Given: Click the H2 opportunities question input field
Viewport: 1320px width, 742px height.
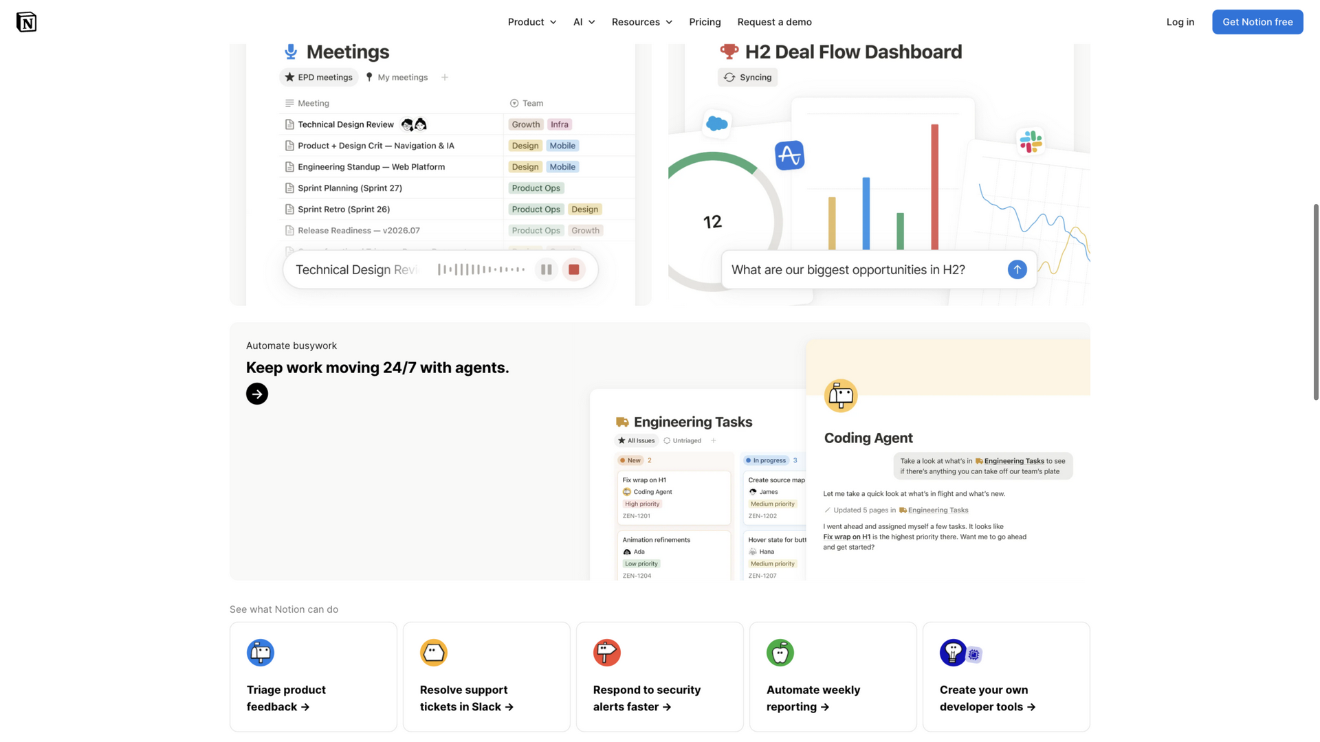Looking at the screenshot, I should (x=879, y=270).
